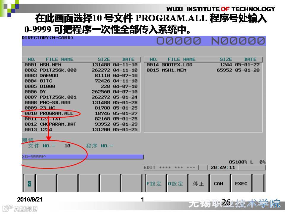Image resolution: width=285 pixels, height=214 pixels.
Task: Click the EDIT mode status indicator
Action: click(x=150, y=167)
